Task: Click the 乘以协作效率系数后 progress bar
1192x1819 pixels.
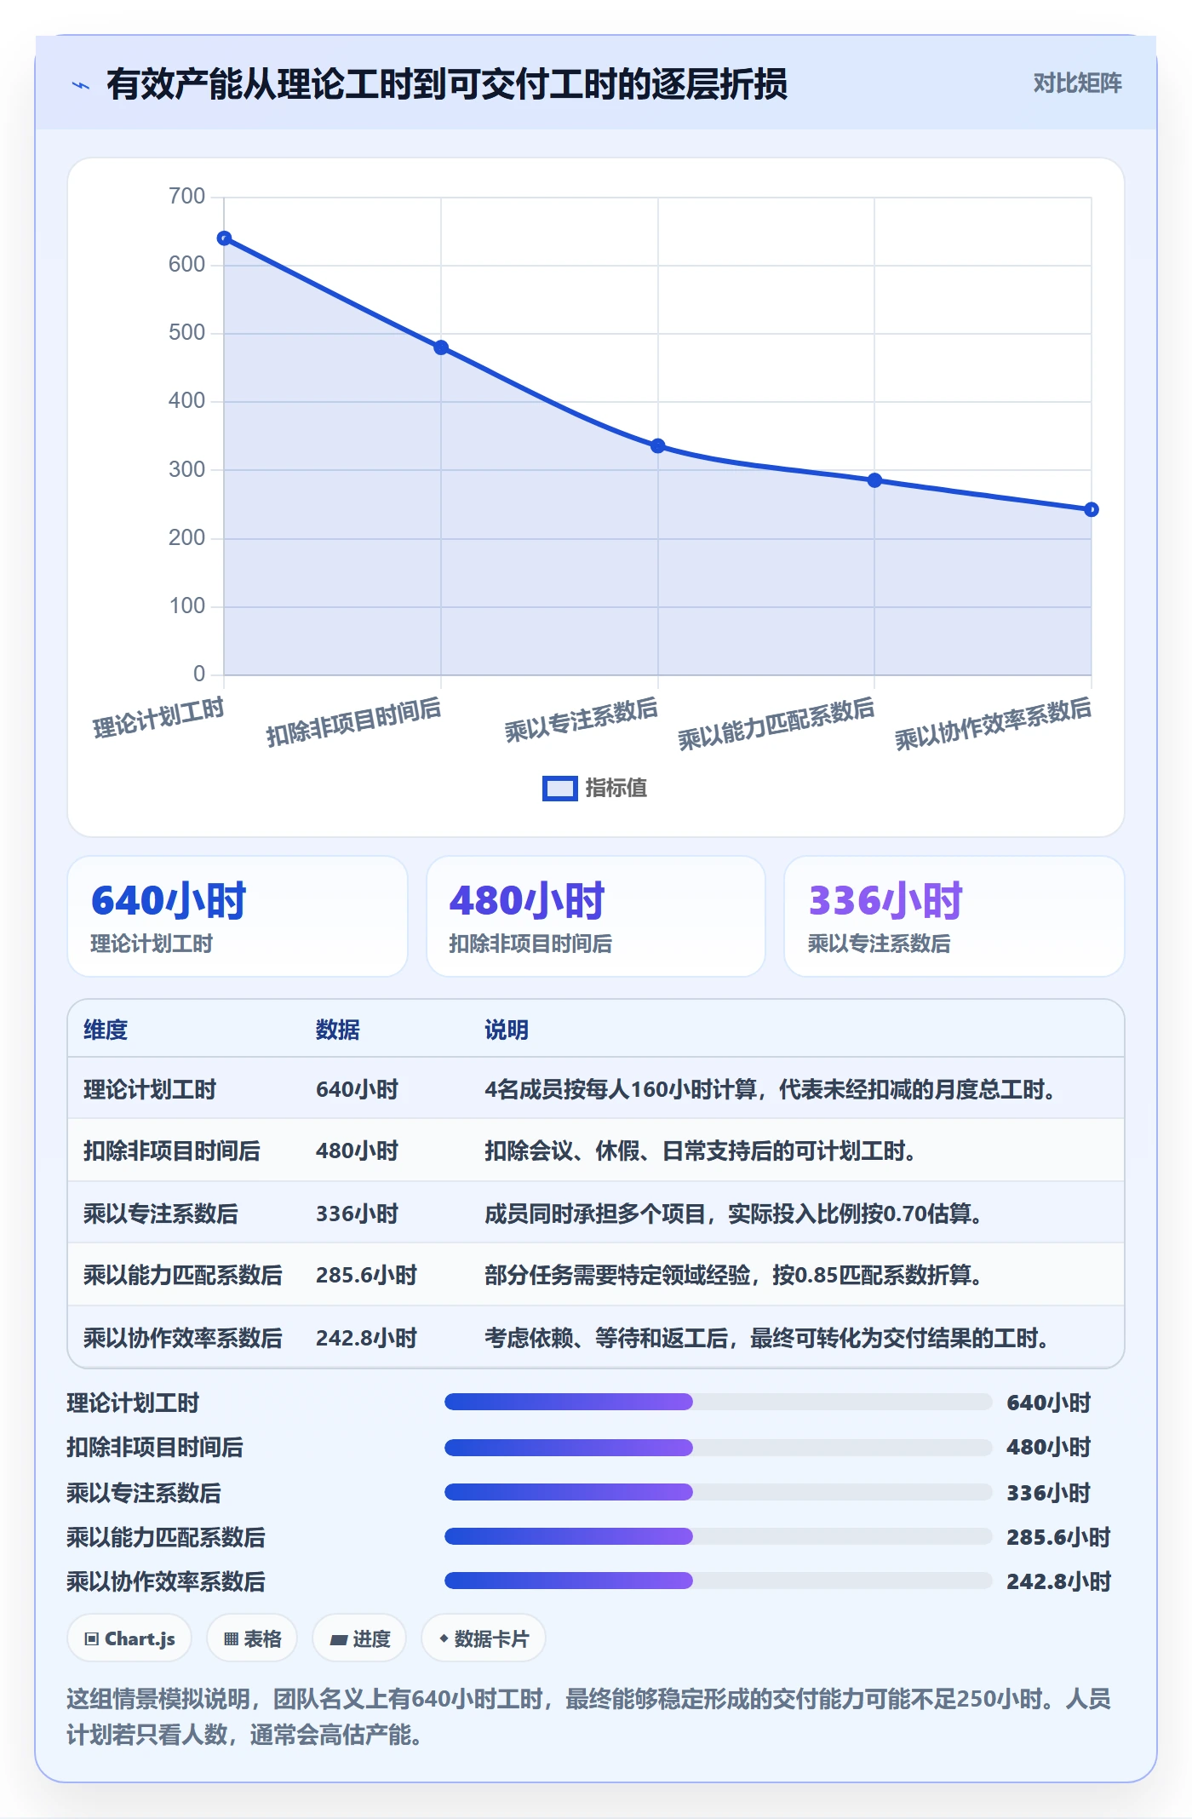Action: click(x=718, y=1581)
